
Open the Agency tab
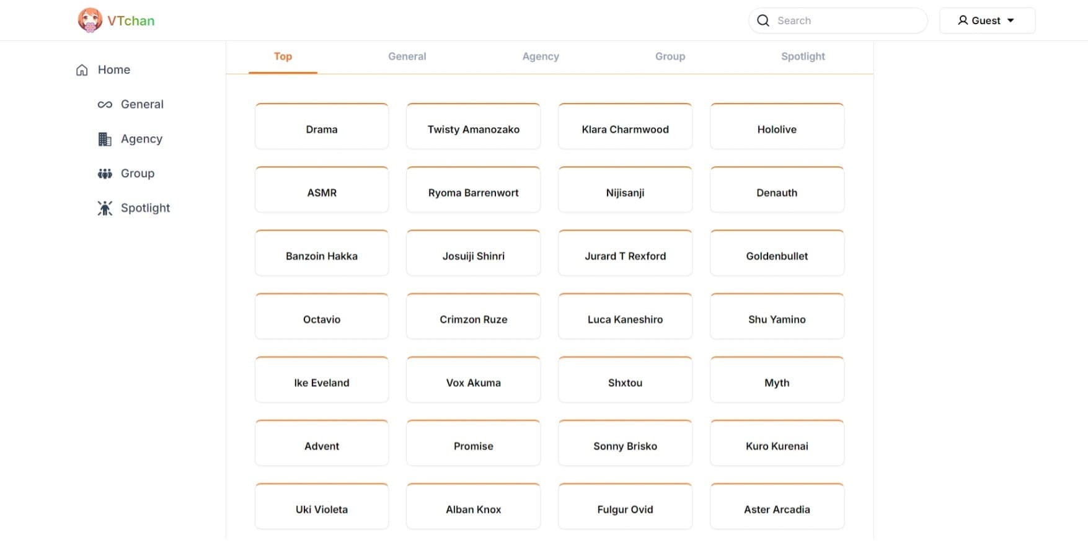pos(541,56)
